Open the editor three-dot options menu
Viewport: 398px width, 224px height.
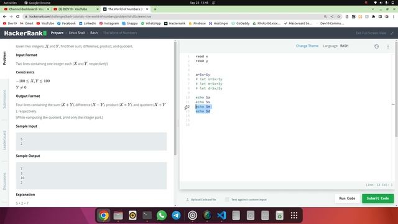click(388, 47)
